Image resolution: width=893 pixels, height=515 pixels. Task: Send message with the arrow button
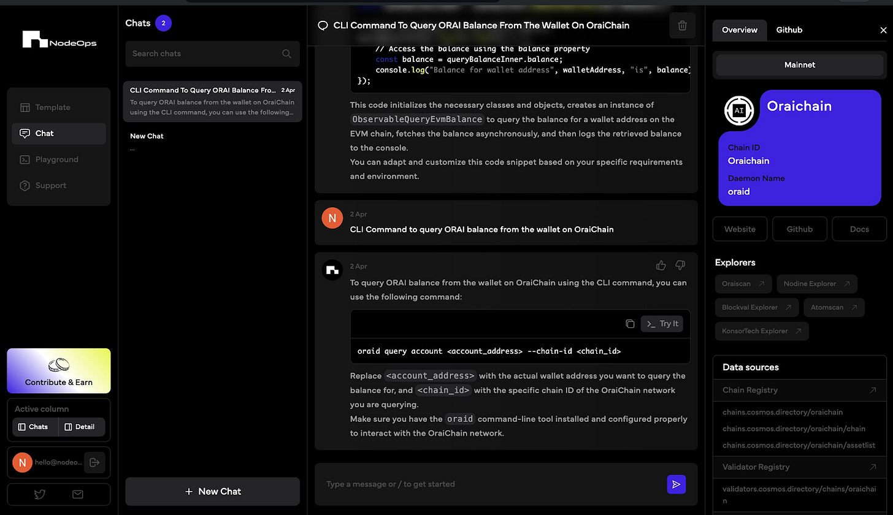(x=676, y=484)
